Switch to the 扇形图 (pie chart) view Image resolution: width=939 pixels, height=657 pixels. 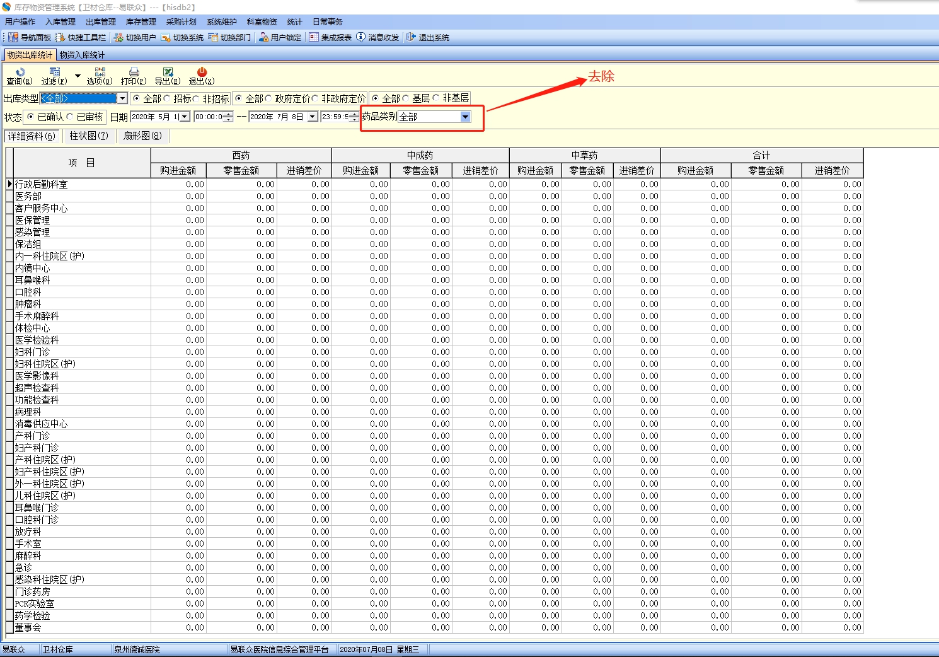pyautogui.click(x=142, y=136)
